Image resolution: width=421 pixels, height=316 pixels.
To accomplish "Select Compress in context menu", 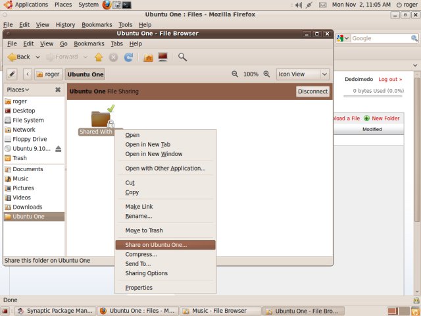I will click(x=165, y=254).
